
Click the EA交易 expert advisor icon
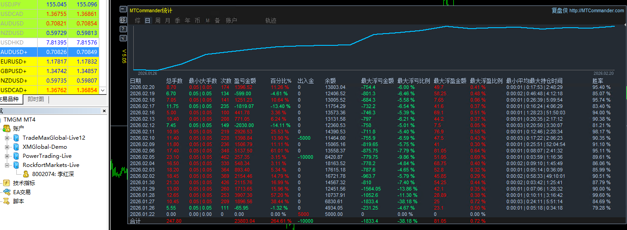tap(7, 192)
